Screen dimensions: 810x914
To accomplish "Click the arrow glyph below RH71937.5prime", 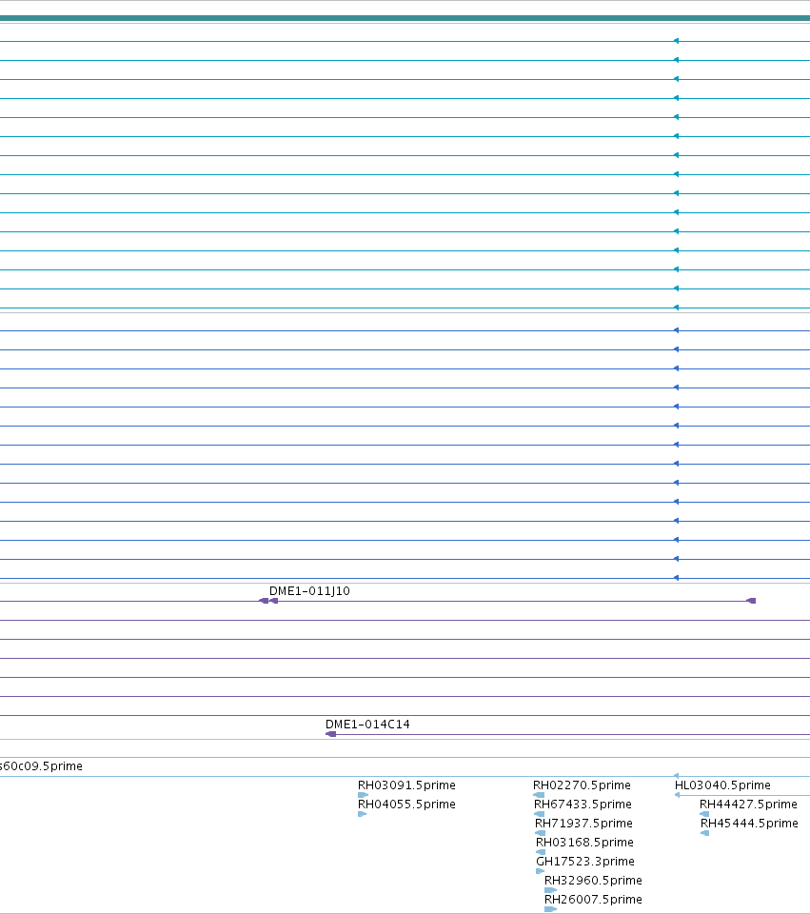I will tap(541, 833).
